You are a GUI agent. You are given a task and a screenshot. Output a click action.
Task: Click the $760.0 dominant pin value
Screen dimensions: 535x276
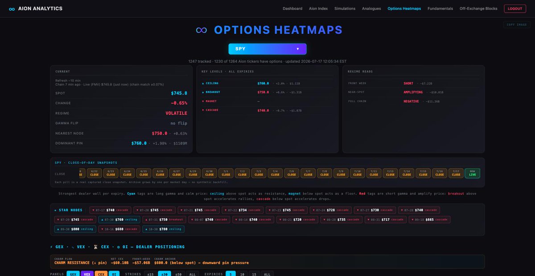click(139, 143)
